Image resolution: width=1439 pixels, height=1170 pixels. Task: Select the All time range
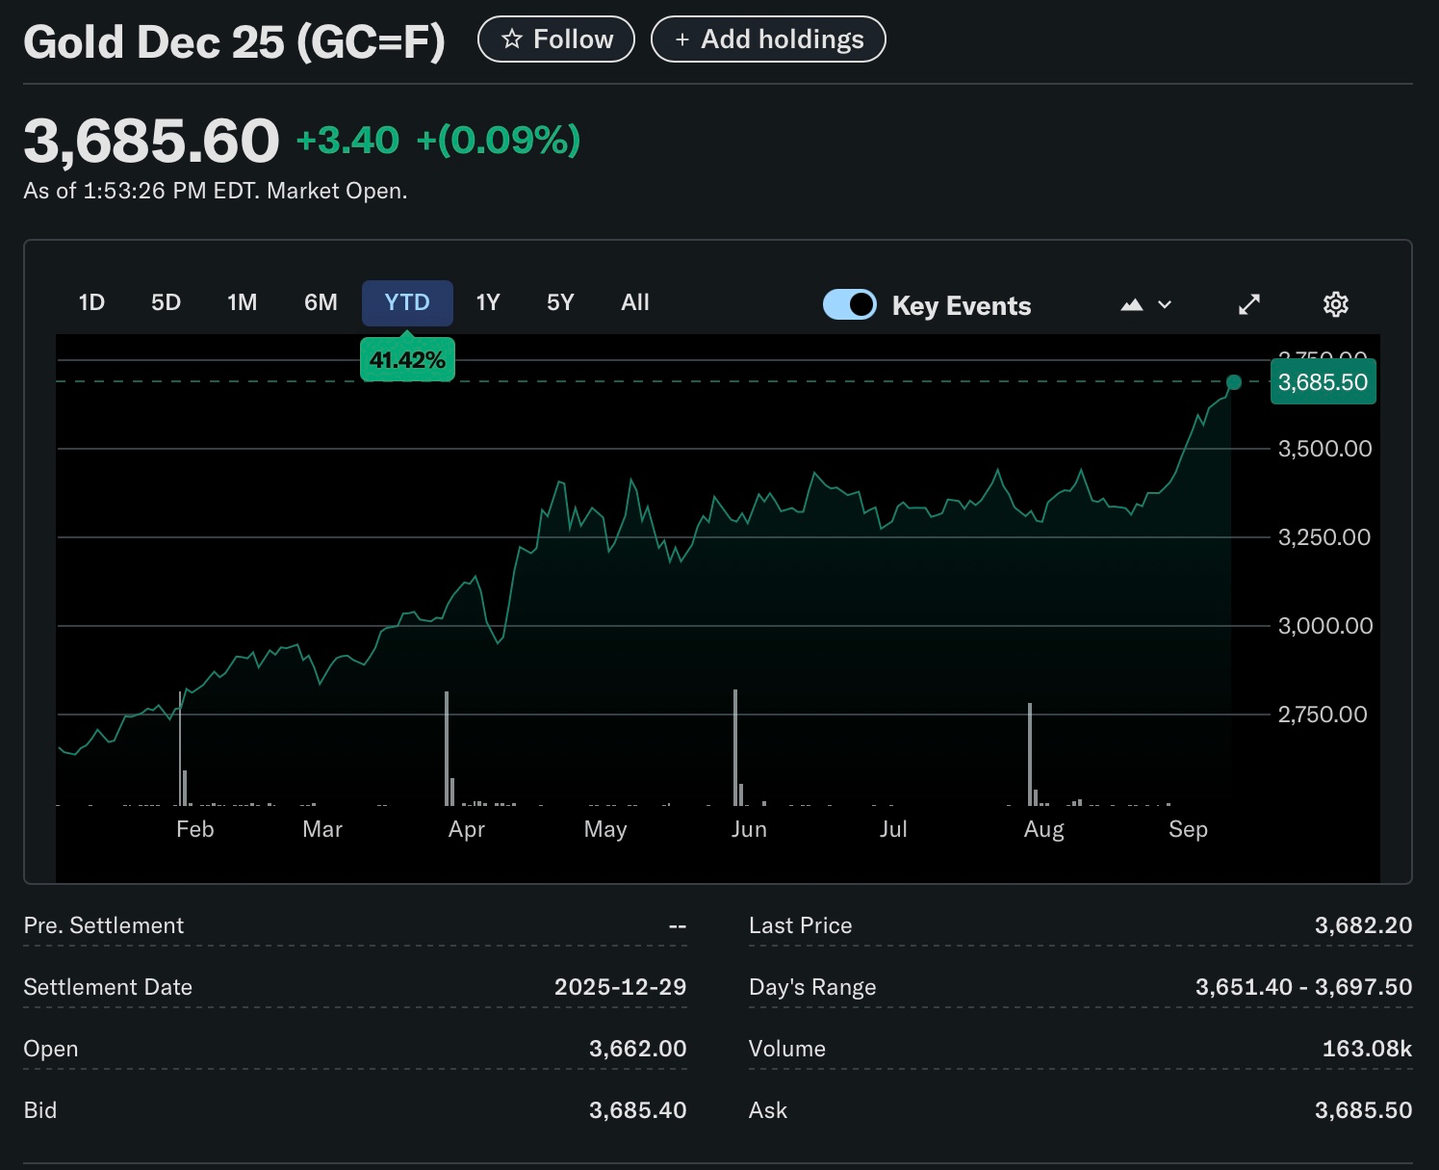pos(635,303)
